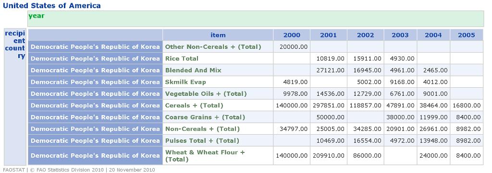
Task: Select the 2004 year column header
Action: (x=433, y=35)
